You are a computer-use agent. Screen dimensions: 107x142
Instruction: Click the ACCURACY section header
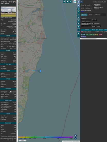pos(8,123)
